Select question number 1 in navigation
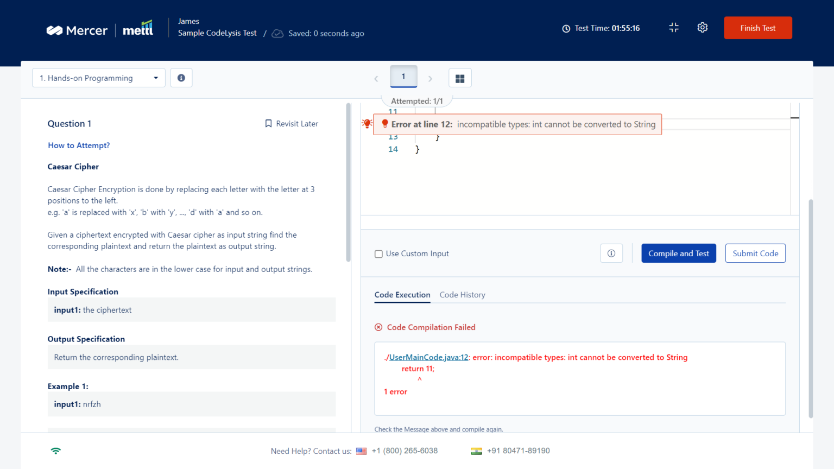The height and width of the screenshot is (469, 834). click(403, 77)
